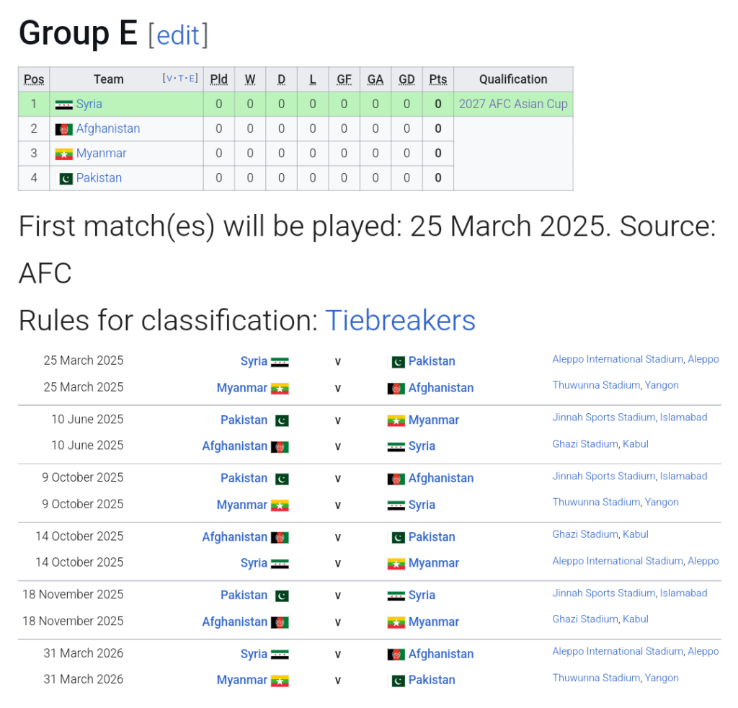Viewport: 738px width, 708px height.
Task: Click Pakistan's flag in the 14 October 2025 fixture
Action: (397, 538)
